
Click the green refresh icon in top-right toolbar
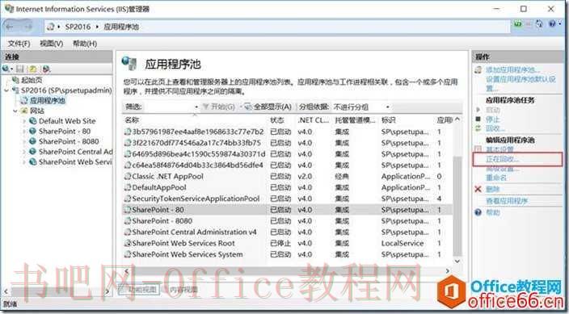(518, 24)
